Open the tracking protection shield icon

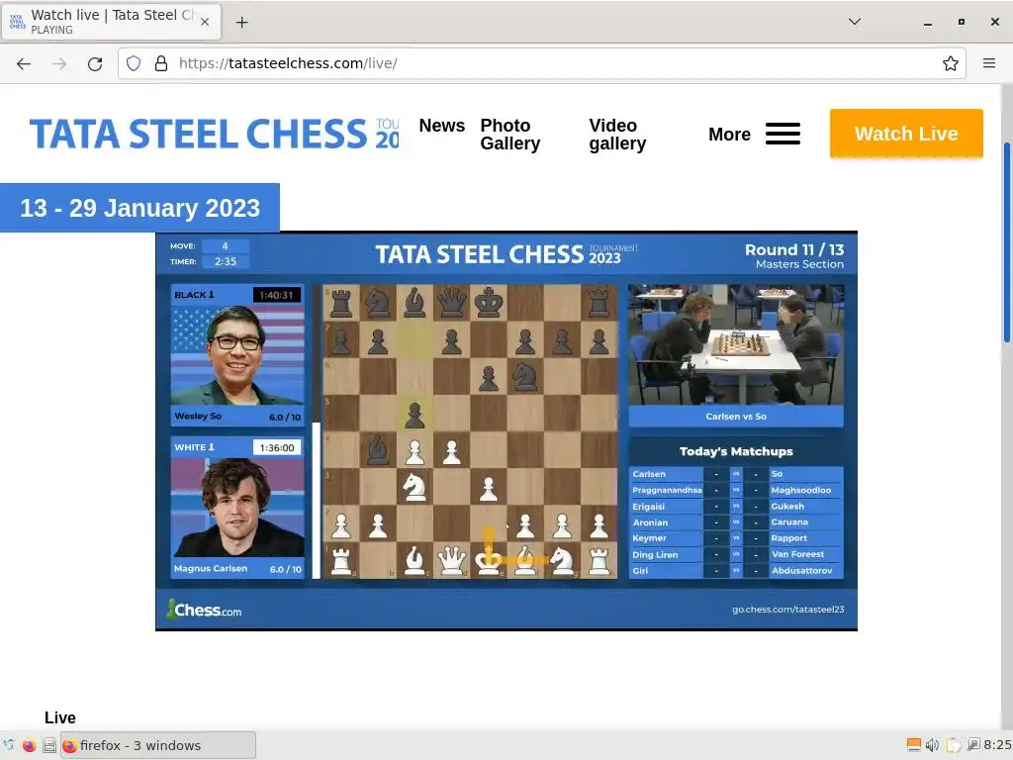pos(134,63)
